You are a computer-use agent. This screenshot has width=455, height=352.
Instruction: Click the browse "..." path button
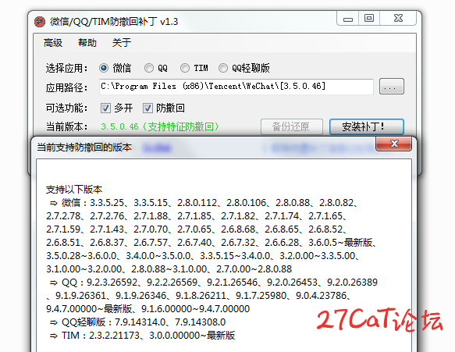click(392, 87)
